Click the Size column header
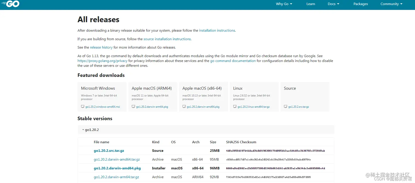The image size is (415, 183). click(x=213, y=142)
